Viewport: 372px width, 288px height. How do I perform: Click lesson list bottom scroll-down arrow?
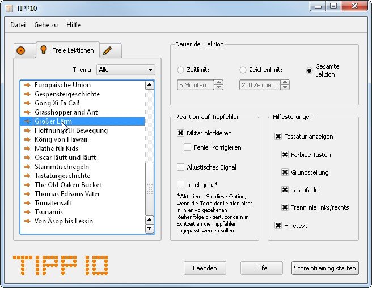tap(150, 228)
